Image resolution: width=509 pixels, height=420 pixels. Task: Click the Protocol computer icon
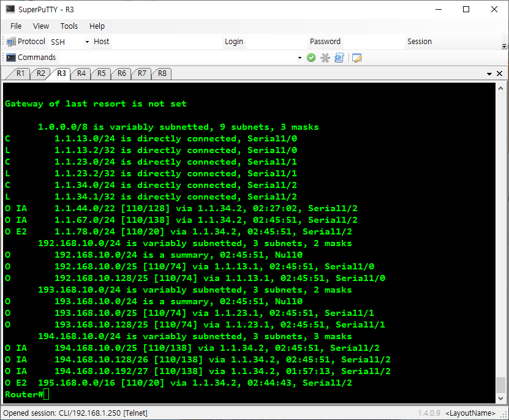click(10, 42)
